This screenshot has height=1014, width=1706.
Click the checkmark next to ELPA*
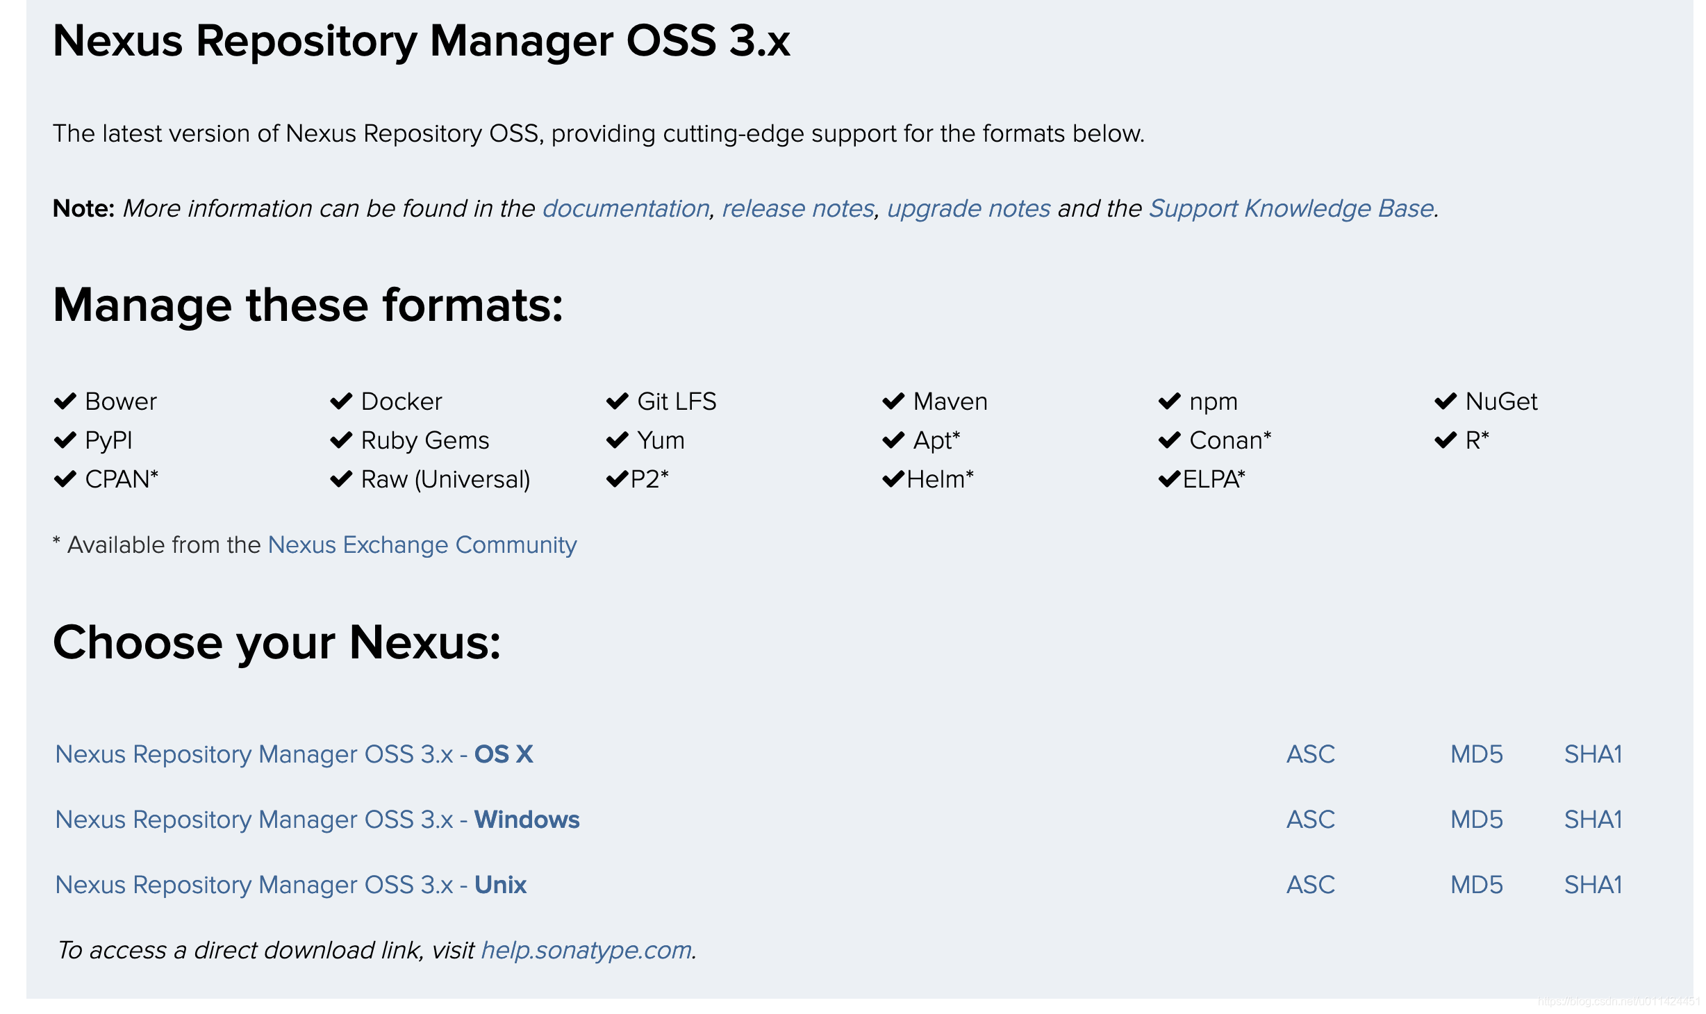click(1170, 479)
